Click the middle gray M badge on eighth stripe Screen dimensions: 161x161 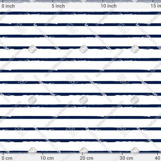(x=84, y=100)
